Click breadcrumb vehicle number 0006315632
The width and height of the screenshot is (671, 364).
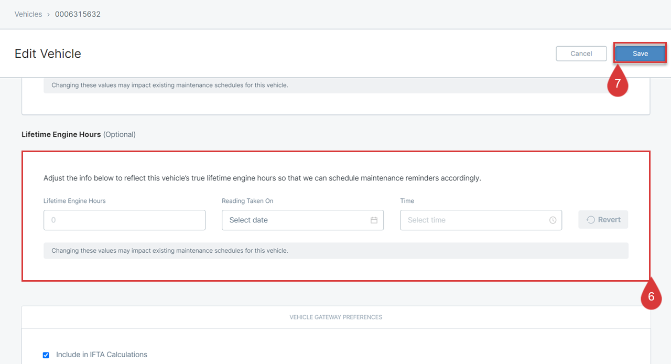(x=78, y=14)
